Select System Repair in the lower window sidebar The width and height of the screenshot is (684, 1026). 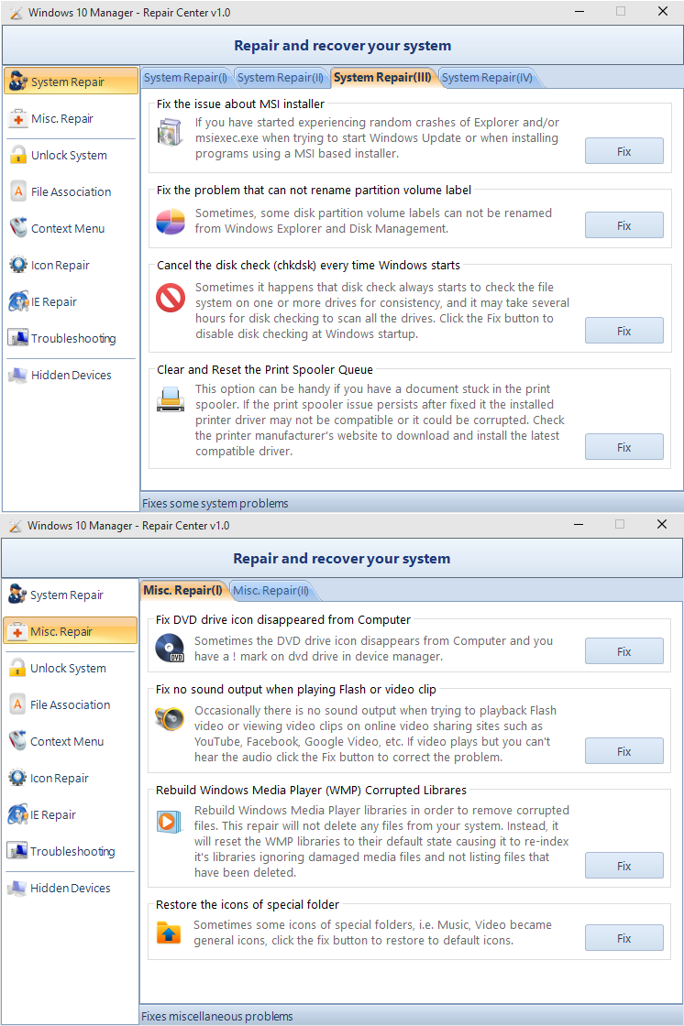coord(70,595)
